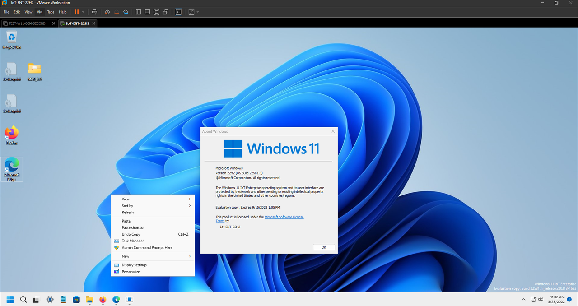
Task: Click the About Windows taskbar button
Action: [x=129, y=299]
